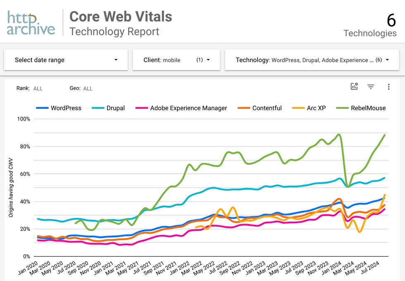Toggle the Adobe Experience Manager series
The width and height of the screenshot is (405, 281).
(184, 108)
